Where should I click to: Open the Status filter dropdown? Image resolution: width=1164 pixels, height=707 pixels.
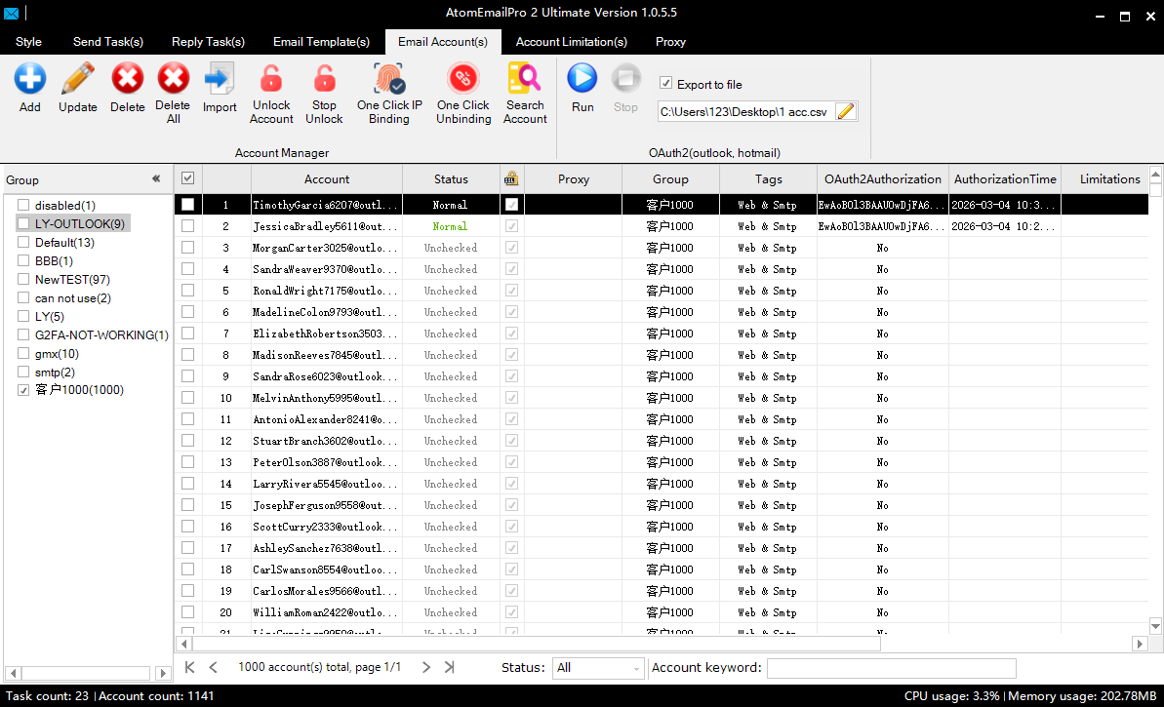pos(598,668)
